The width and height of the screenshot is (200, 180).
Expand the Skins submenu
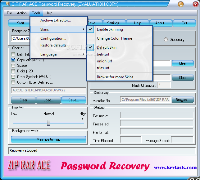tap(58, 29)
